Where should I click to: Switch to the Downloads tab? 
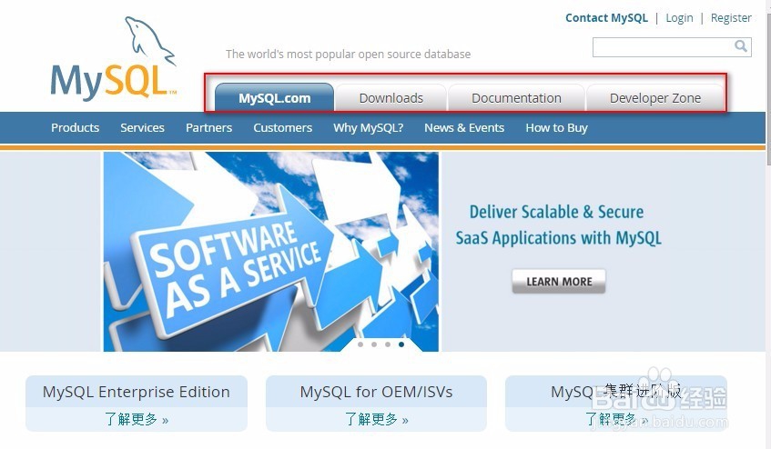coord(391,97)
